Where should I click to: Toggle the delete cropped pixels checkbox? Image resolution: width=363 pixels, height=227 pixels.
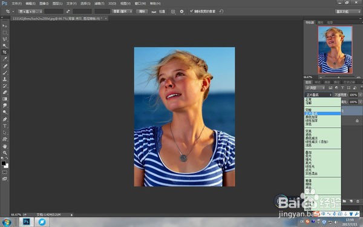[x=191, y=11]
